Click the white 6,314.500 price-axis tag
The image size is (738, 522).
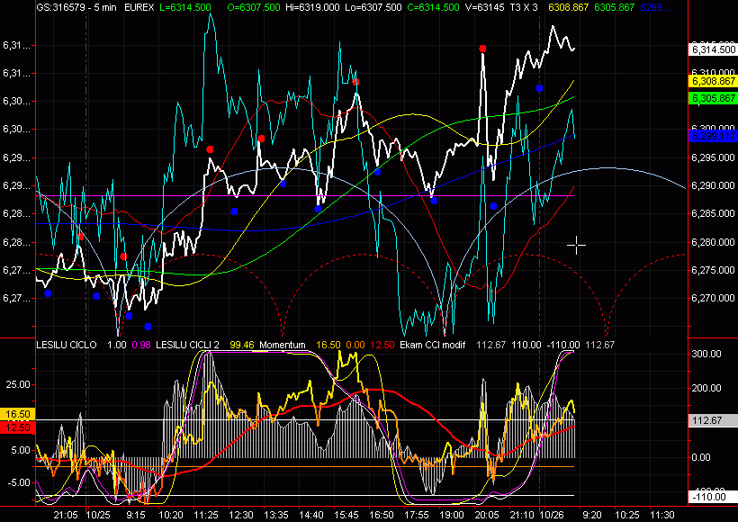click(x=713, y=49)
